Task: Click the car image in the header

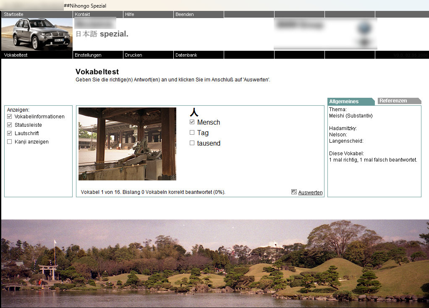Action: click(x=37, y=34)
